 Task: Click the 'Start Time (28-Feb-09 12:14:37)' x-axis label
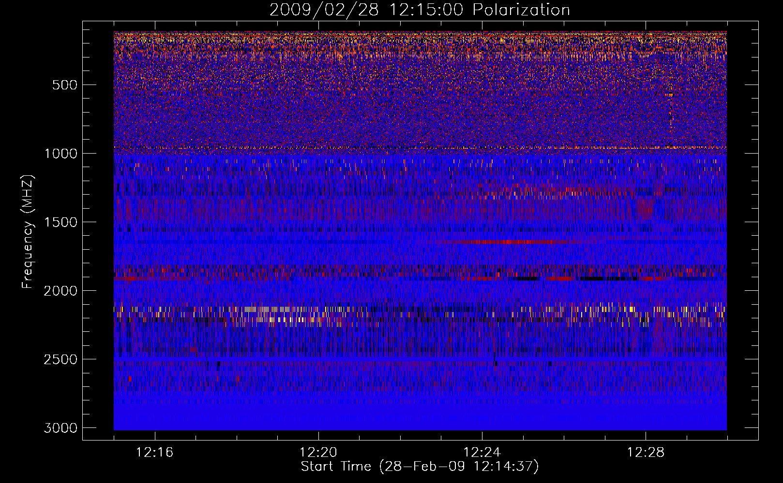pos(420,467)
